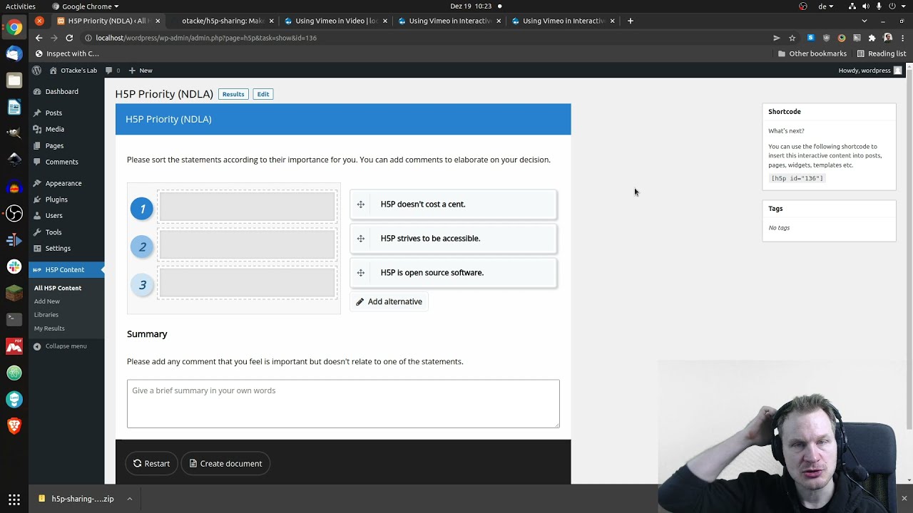
Task: Reload the current page
Action: tap(69, 38)
